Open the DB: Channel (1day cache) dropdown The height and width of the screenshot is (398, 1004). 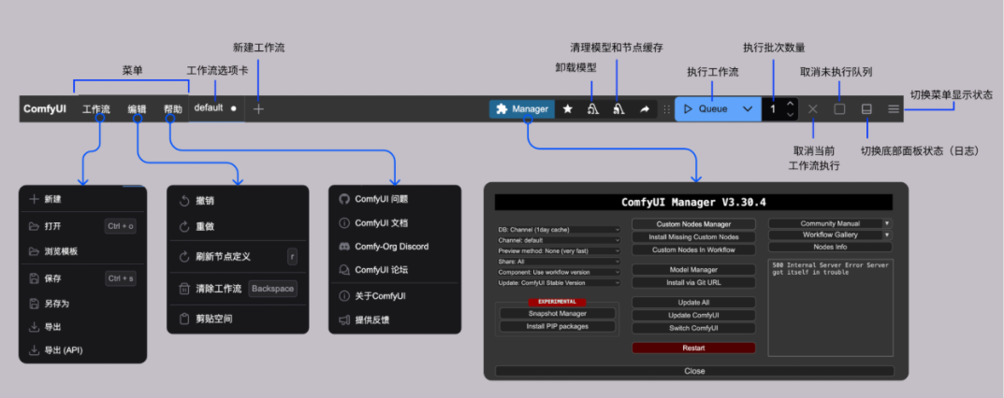point(559,229)
